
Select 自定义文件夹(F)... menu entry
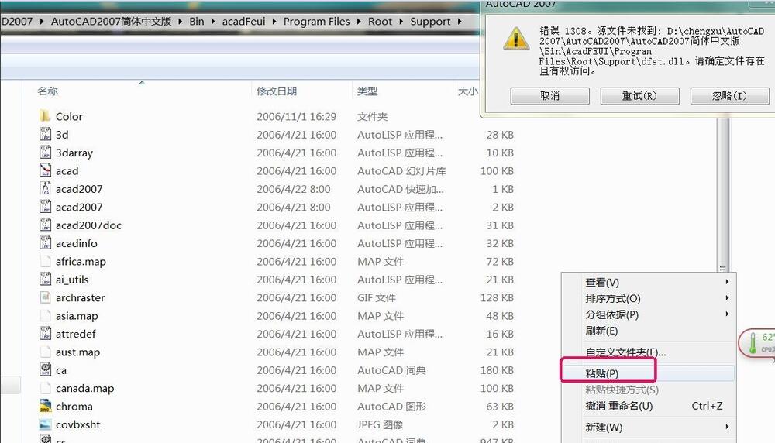648,352
